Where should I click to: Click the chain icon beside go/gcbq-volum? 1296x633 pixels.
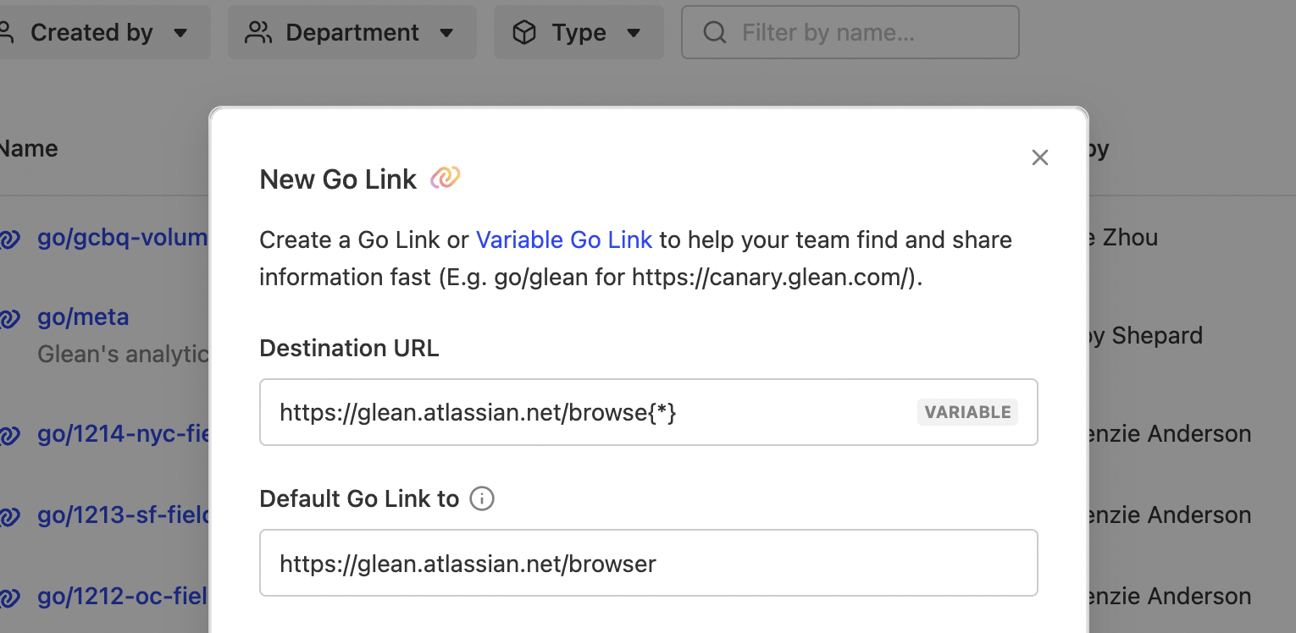tap(10, 238)
